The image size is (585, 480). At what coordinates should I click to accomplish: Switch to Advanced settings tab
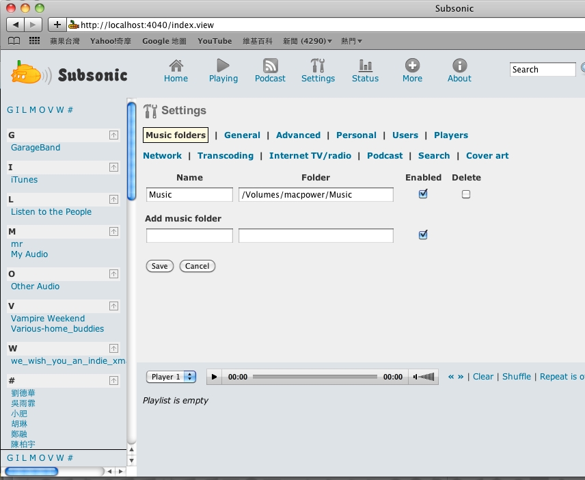[x=298, y=135]
